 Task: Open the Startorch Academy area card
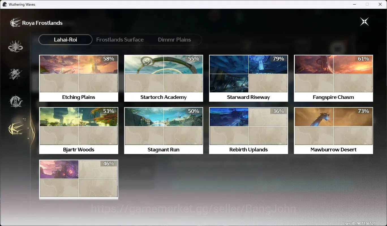coord(164,78)
